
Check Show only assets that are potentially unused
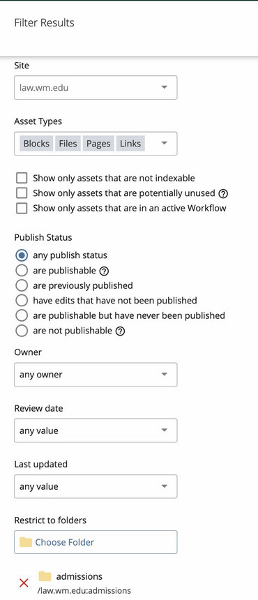22,193
